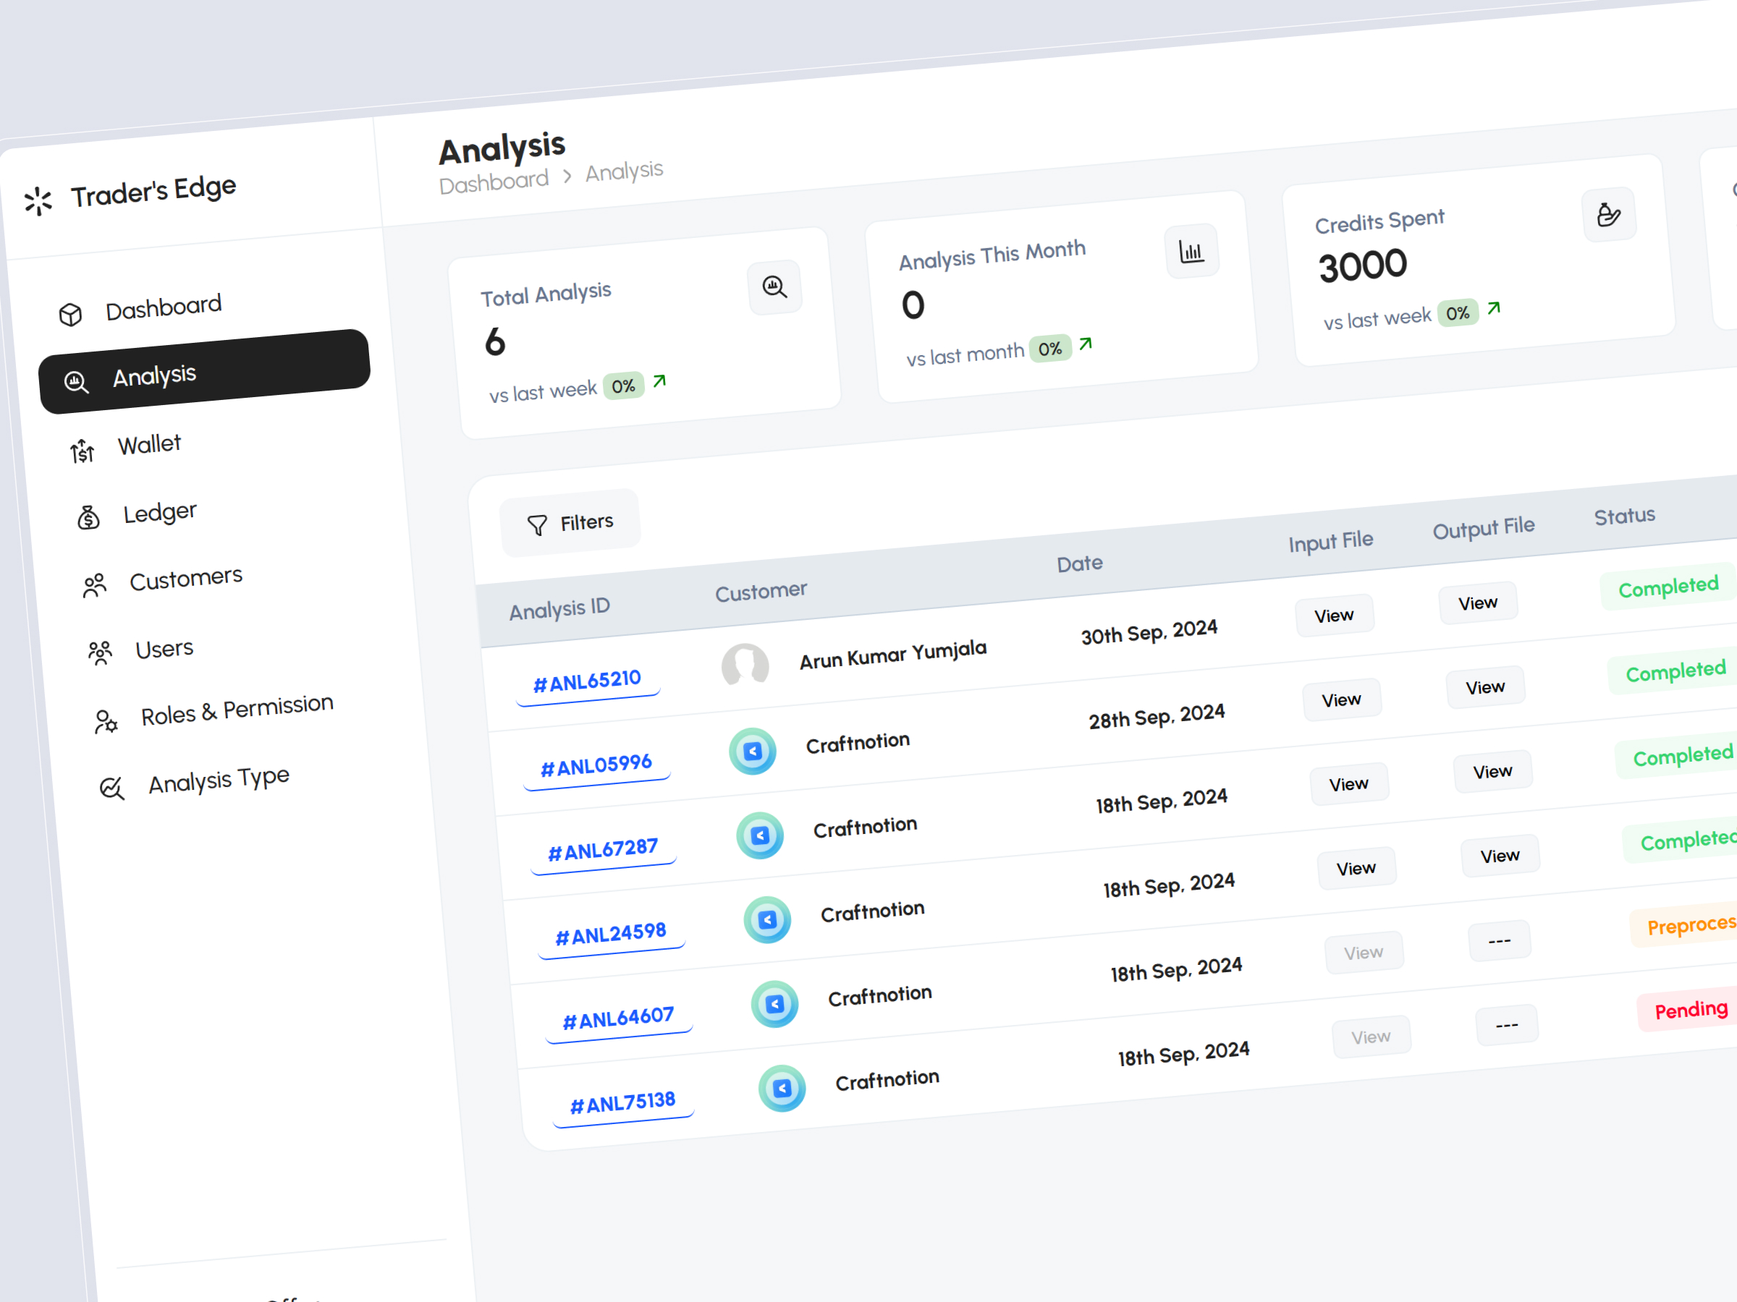Image resolution: width=1737 pixels, height=1302 pixels.
Task: Open Roles & Permission via its icon
Action: click(x=106, y=719)
